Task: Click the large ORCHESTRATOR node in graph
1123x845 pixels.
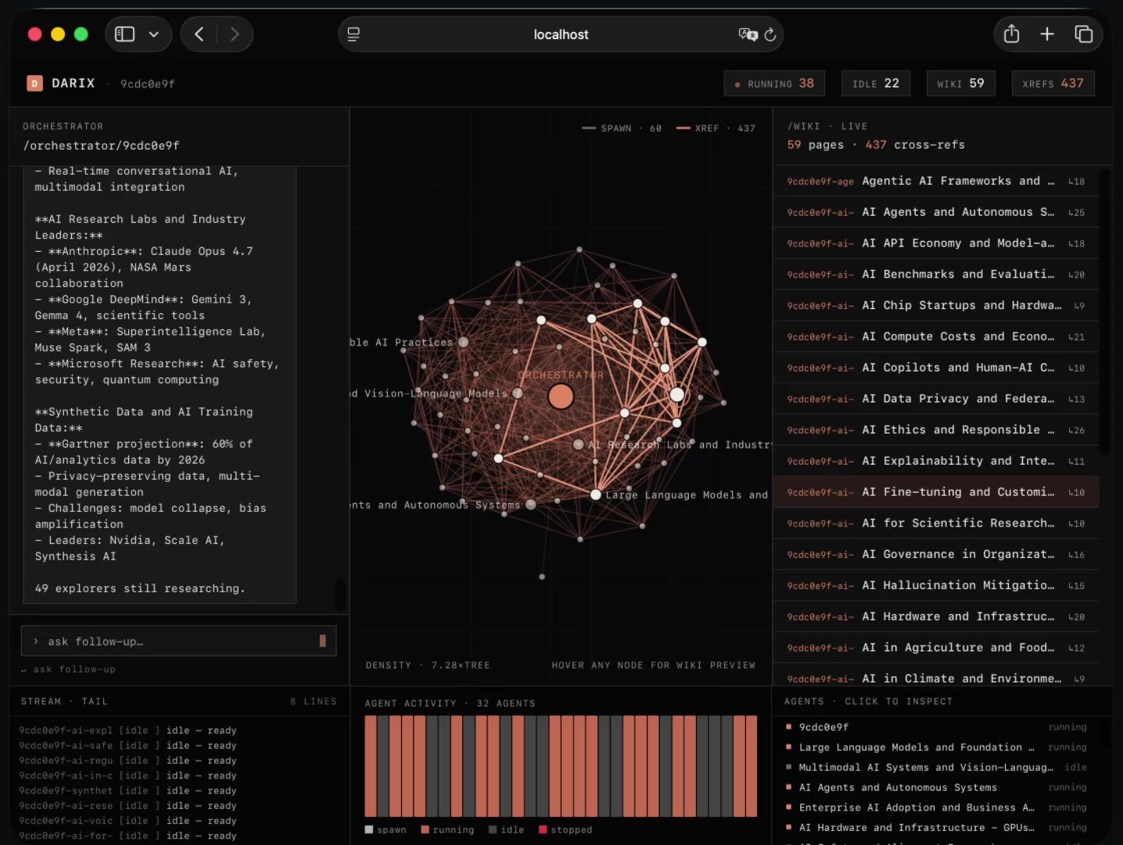Action: 561,397
